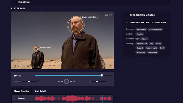Click the Bryan Cranston person tag
This screenshot has width=183, height=103.
155,29
